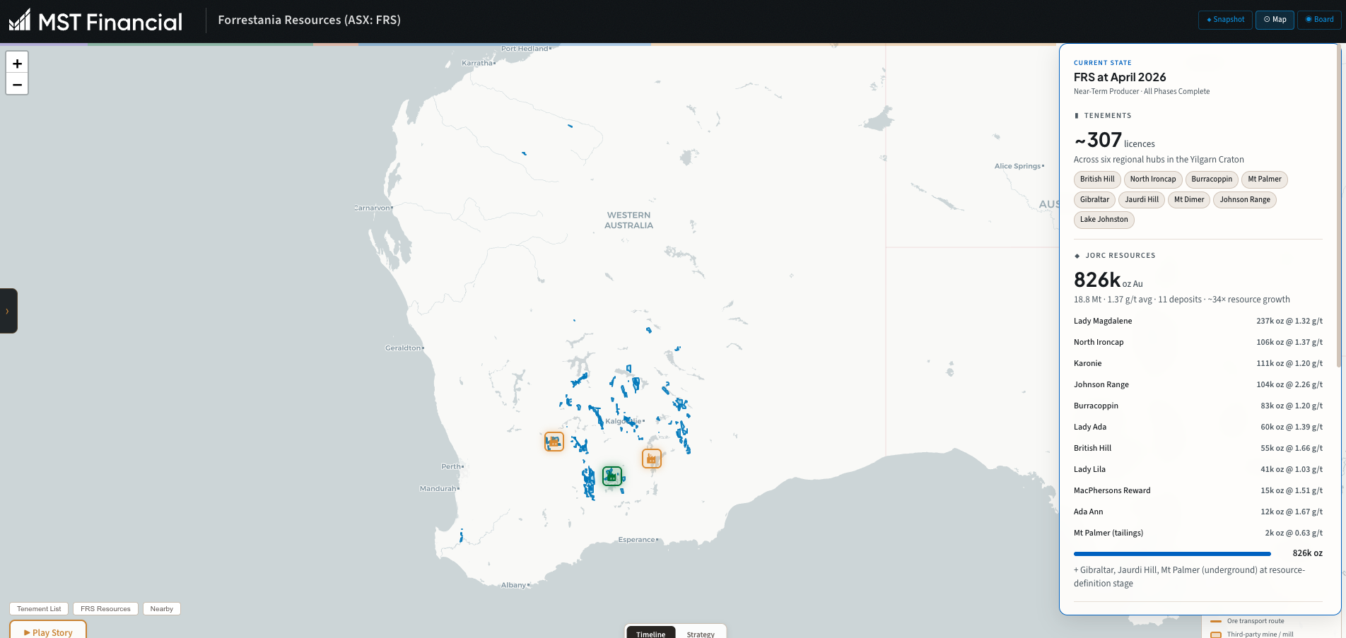1346x638 pixels.
Task: Click the Lady Ada resource row
Action: [1198, 427]
